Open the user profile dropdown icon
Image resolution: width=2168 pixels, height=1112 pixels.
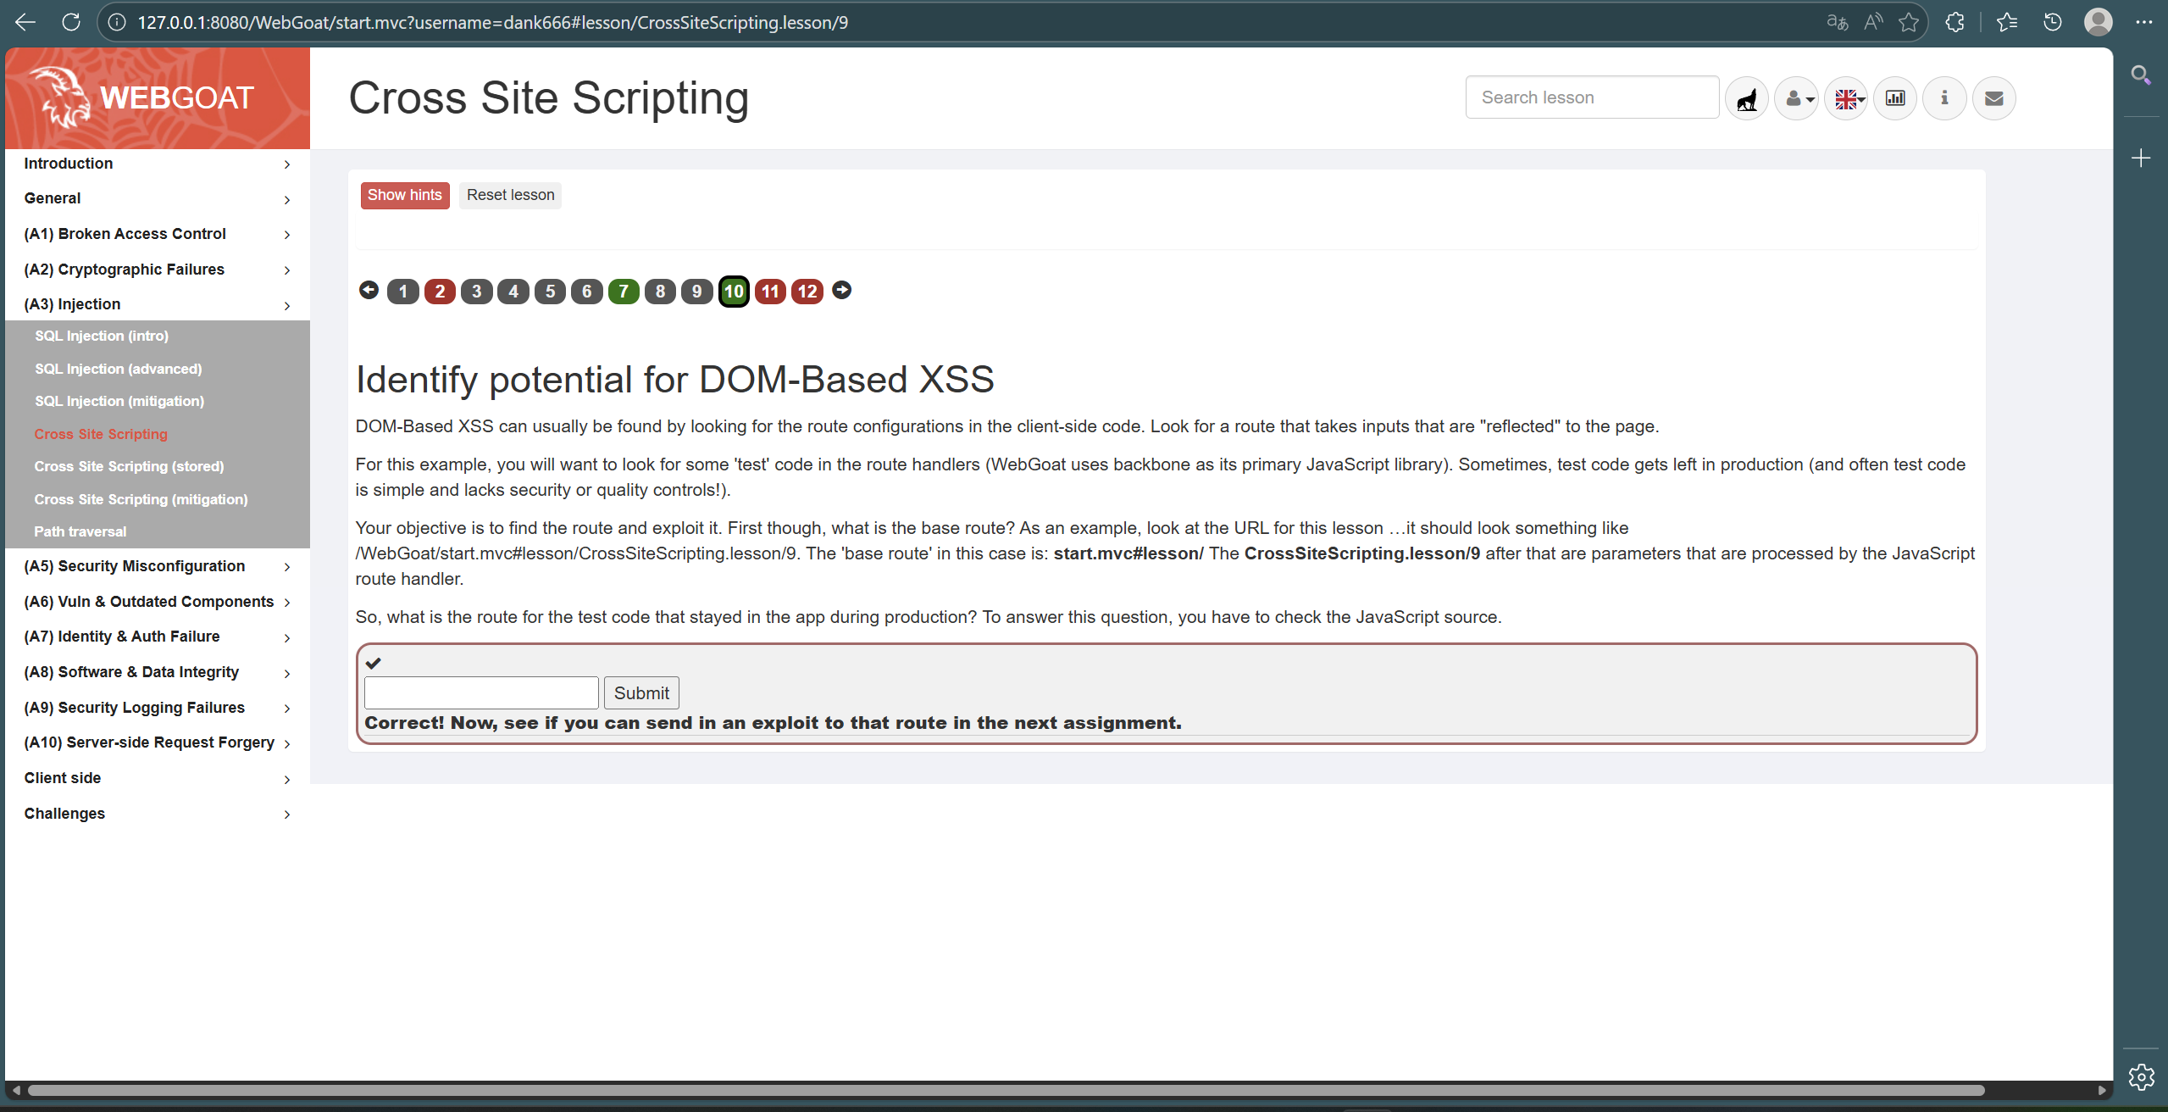(x=1797, y=99)
